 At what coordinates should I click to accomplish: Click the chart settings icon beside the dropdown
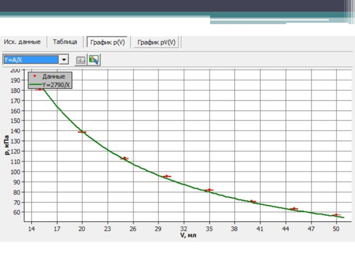80,60
